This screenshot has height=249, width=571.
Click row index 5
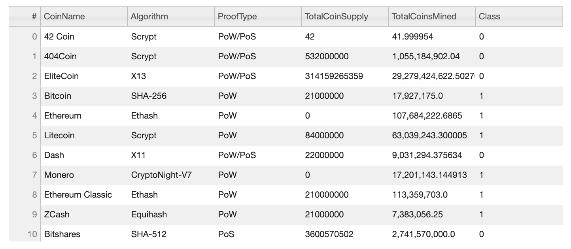(x=34, y=135)
